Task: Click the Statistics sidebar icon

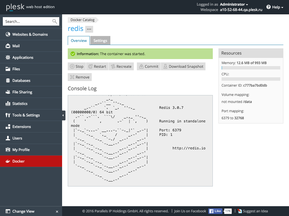Action: [x=8, y=103]
